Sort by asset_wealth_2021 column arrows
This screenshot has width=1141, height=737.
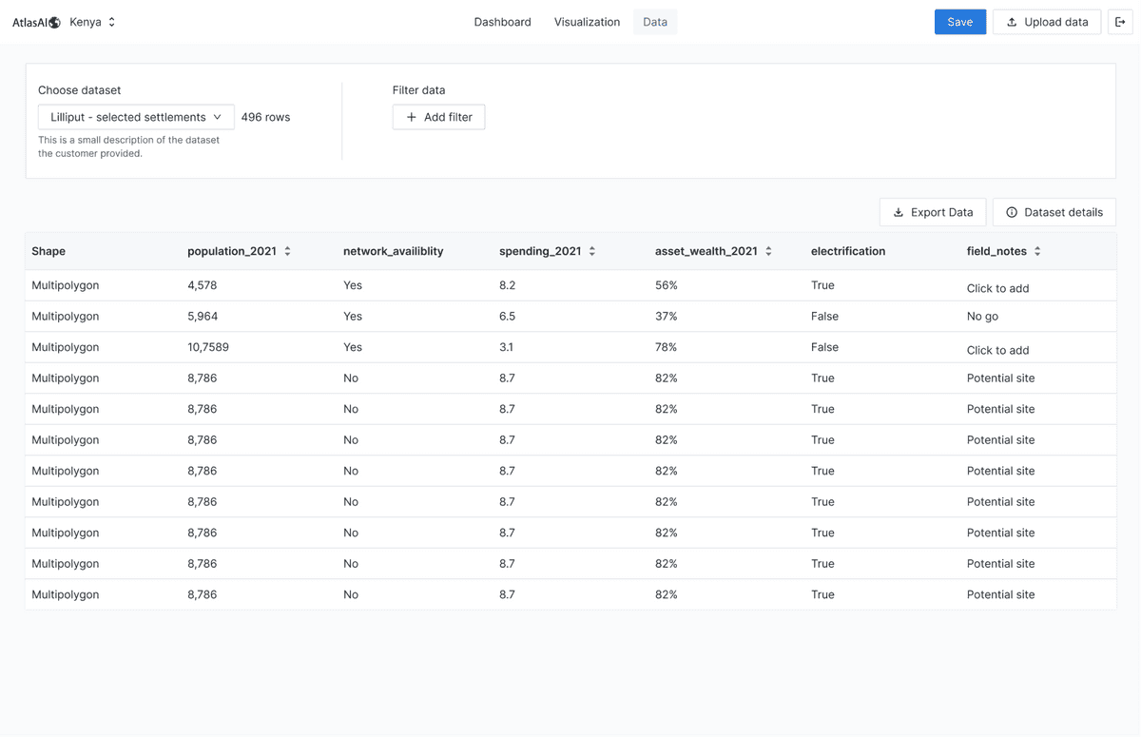point(768,252)
